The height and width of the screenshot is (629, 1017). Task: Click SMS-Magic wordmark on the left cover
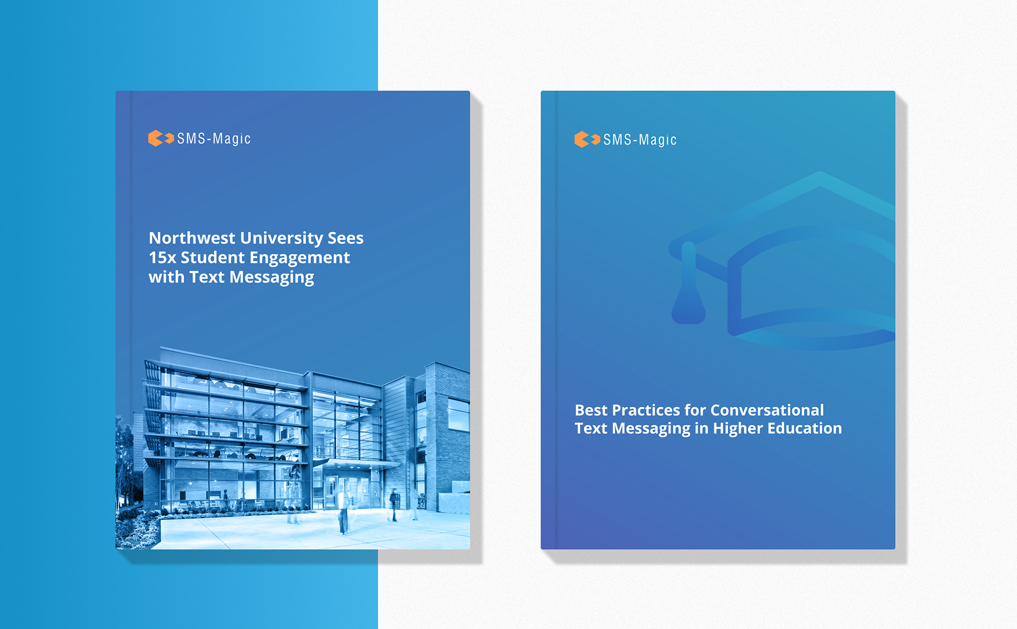(213, 139)
